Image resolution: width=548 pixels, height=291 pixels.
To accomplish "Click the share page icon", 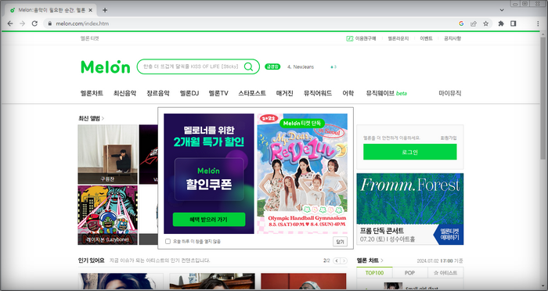I will point(474,23).
